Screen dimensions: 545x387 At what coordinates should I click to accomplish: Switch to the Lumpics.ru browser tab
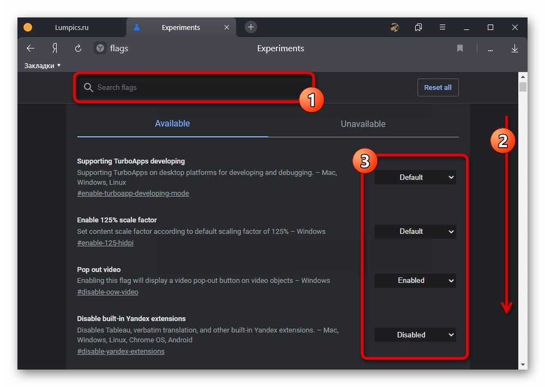click(x=71, y=27)
